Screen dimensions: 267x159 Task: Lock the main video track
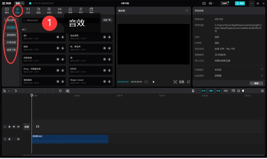coord(10,127)
